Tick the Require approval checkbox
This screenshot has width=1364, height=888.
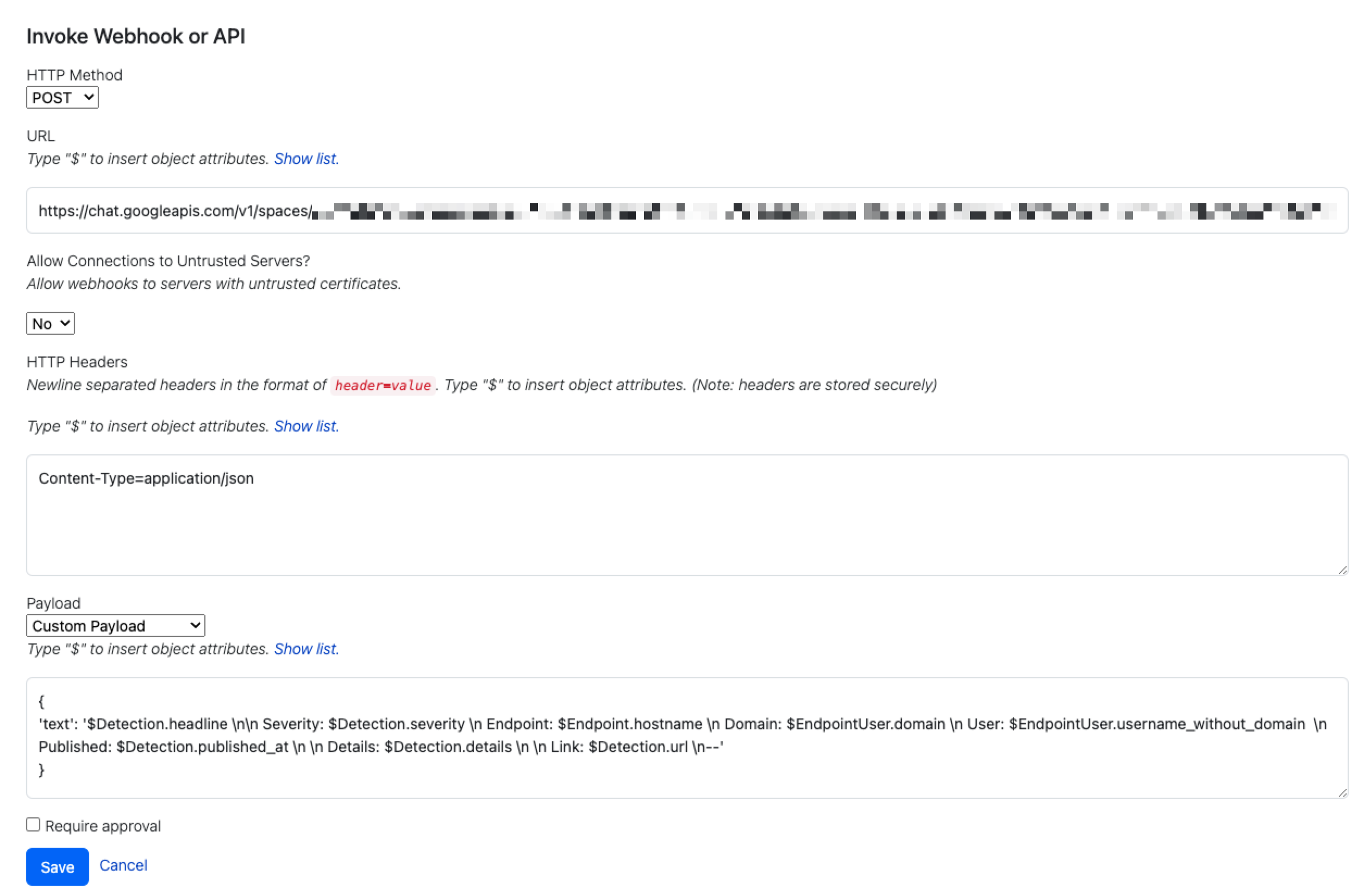(33, 824)
